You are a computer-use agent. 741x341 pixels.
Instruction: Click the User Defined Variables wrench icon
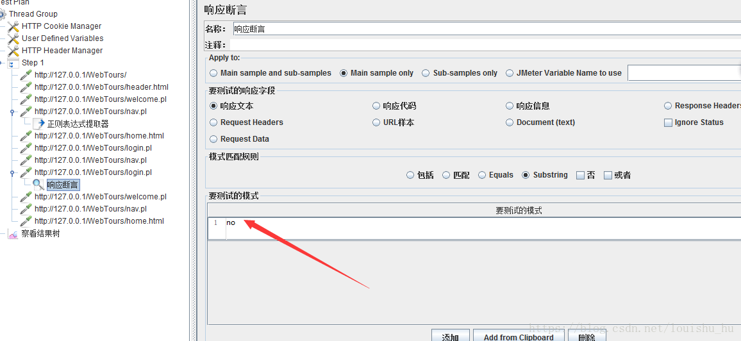pos(13,38)
